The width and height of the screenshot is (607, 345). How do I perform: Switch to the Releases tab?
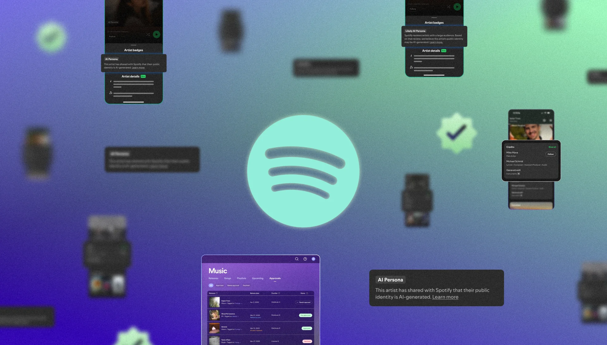coord(213,278)
